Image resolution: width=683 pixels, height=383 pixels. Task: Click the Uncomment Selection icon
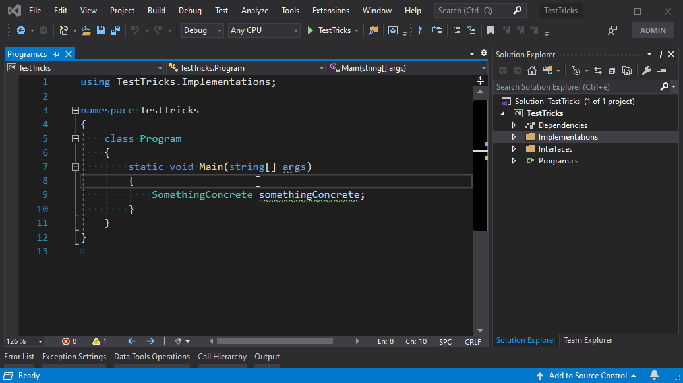pyautogui.click(x=471, y=30)
